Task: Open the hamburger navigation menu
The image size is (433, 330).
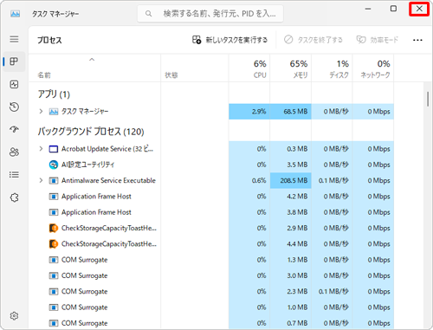Action: pos(14,39)
